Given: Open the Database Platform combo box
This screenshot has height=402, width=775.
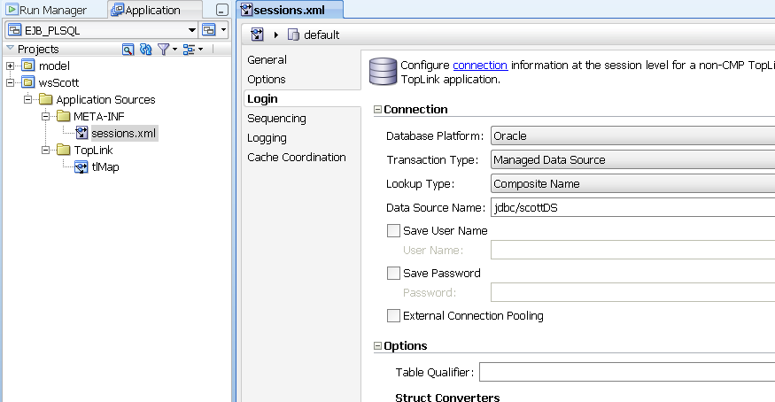Looking at the screenshot, I should coord(632,135).
